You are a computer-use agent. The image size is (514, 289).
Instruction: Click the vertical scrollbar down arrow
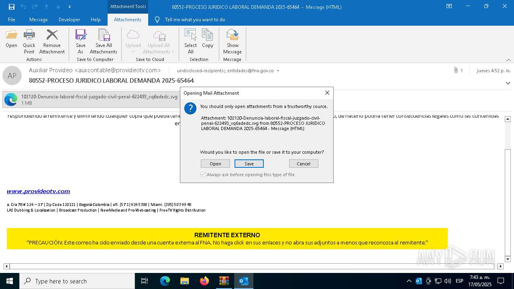point(508,259)
